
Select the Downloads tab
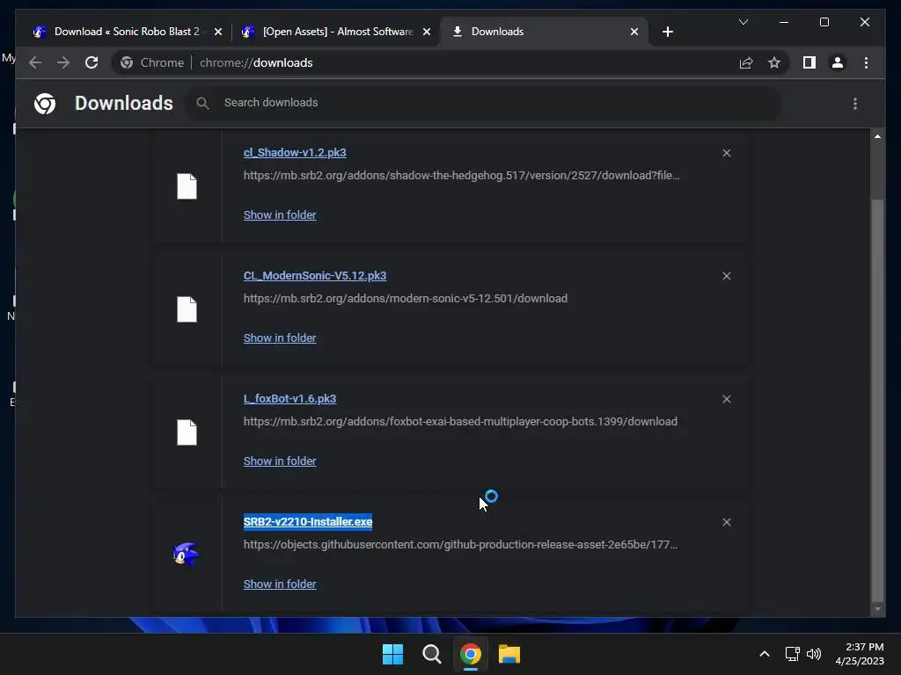click(545, 32)
